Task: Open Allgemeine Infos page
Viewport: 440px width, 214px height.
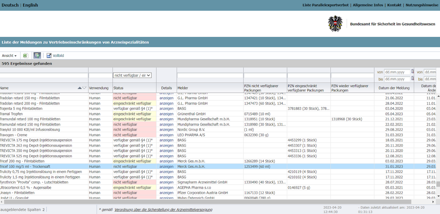Action: (368, 5)
